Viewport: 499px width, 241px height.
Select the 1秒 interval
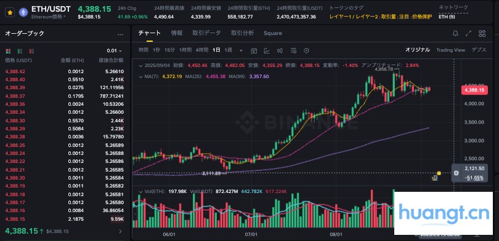[156, 50]
